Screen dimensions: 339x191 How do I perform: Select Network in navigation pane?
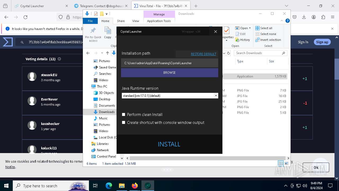100,150
